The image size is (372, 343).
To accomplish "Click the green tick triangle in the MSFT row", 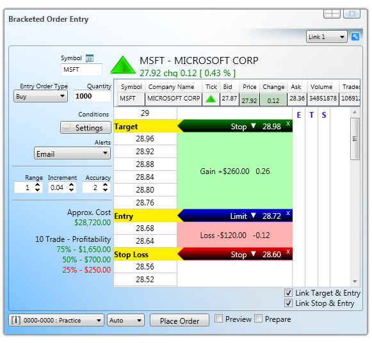I will coord(211,99).
